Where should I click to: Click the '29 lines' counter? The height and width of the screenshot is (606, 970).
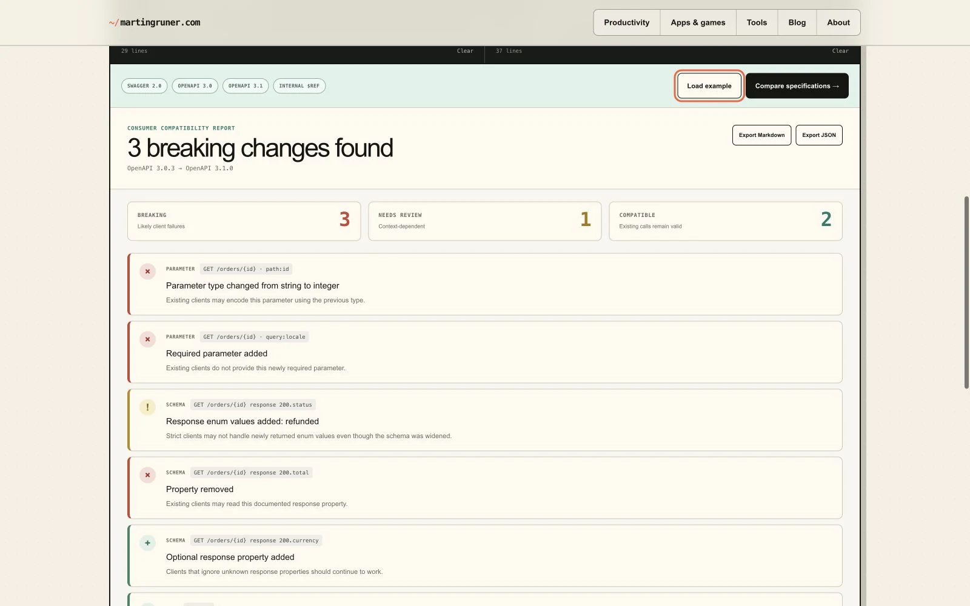click(x=134, y=51)
